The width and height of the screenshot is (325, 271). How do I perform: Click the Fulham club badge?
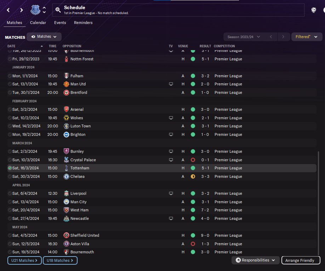coord(66,76)
